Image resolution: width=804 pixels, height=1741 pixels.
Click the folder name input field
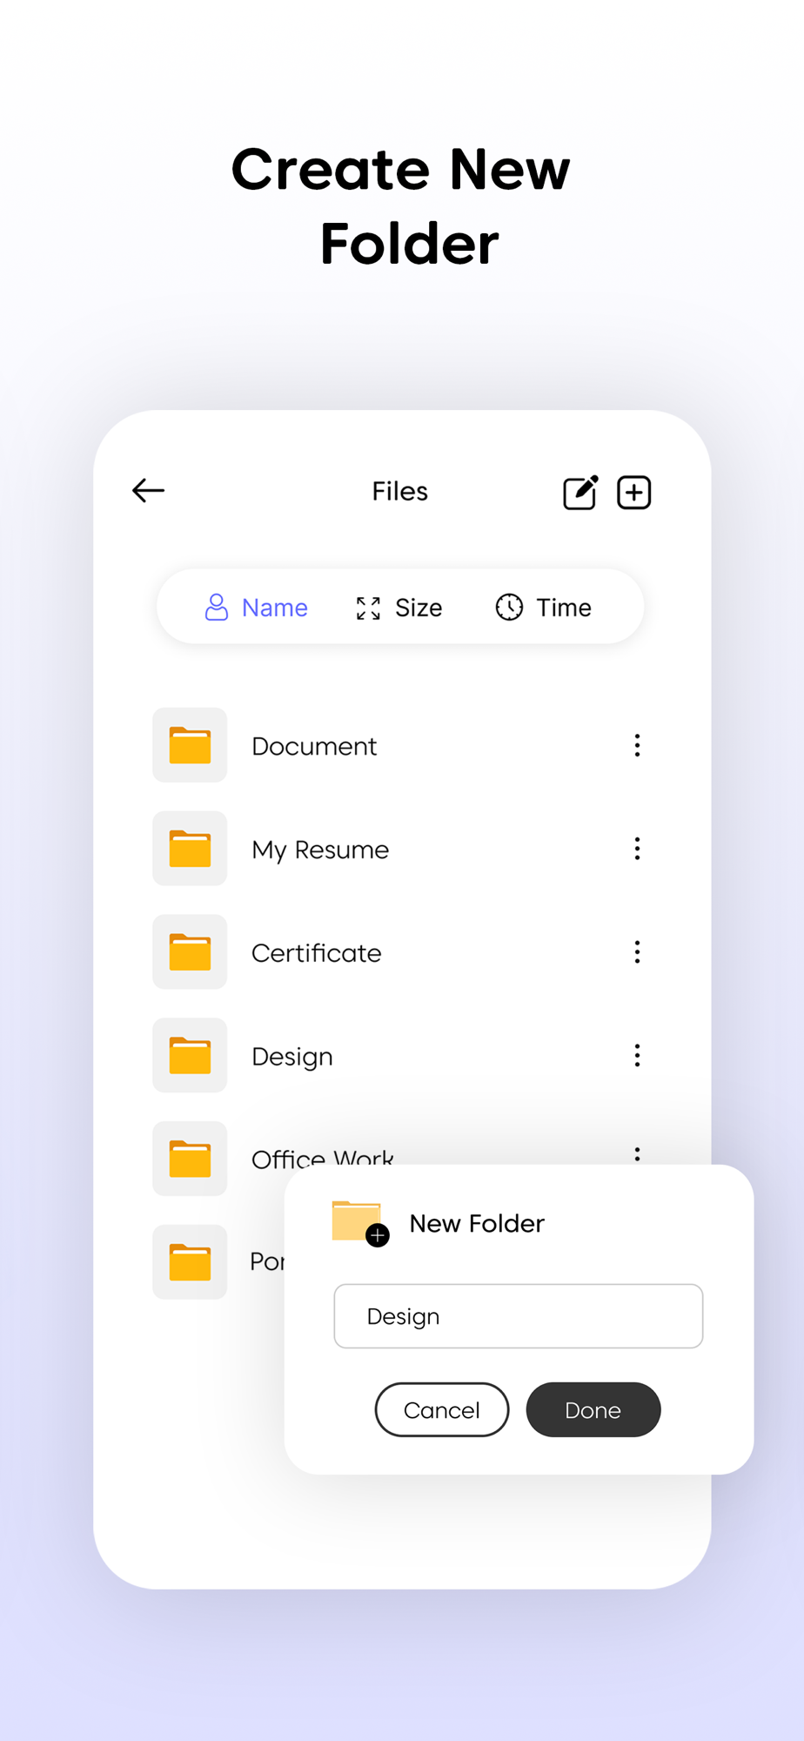coord(519,1316)
